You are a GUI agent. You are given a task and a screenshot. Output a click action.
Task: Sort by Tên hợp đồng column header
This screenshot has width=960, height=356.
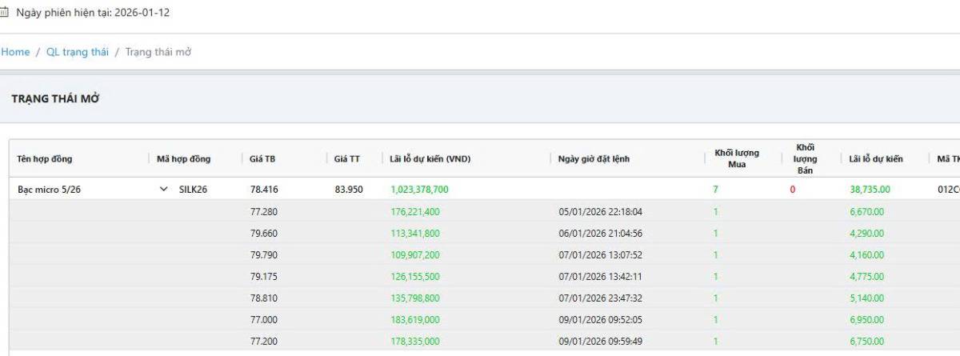(45, 159)
